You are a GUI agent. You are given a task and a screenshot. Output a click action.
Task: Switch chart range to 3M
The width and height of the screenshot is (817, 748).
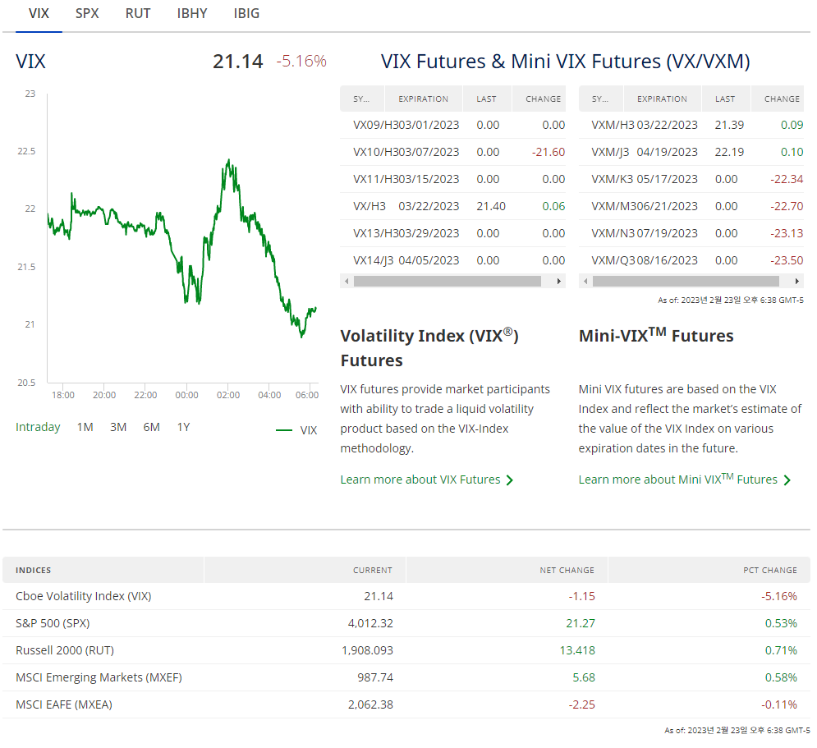pos(118,427)
